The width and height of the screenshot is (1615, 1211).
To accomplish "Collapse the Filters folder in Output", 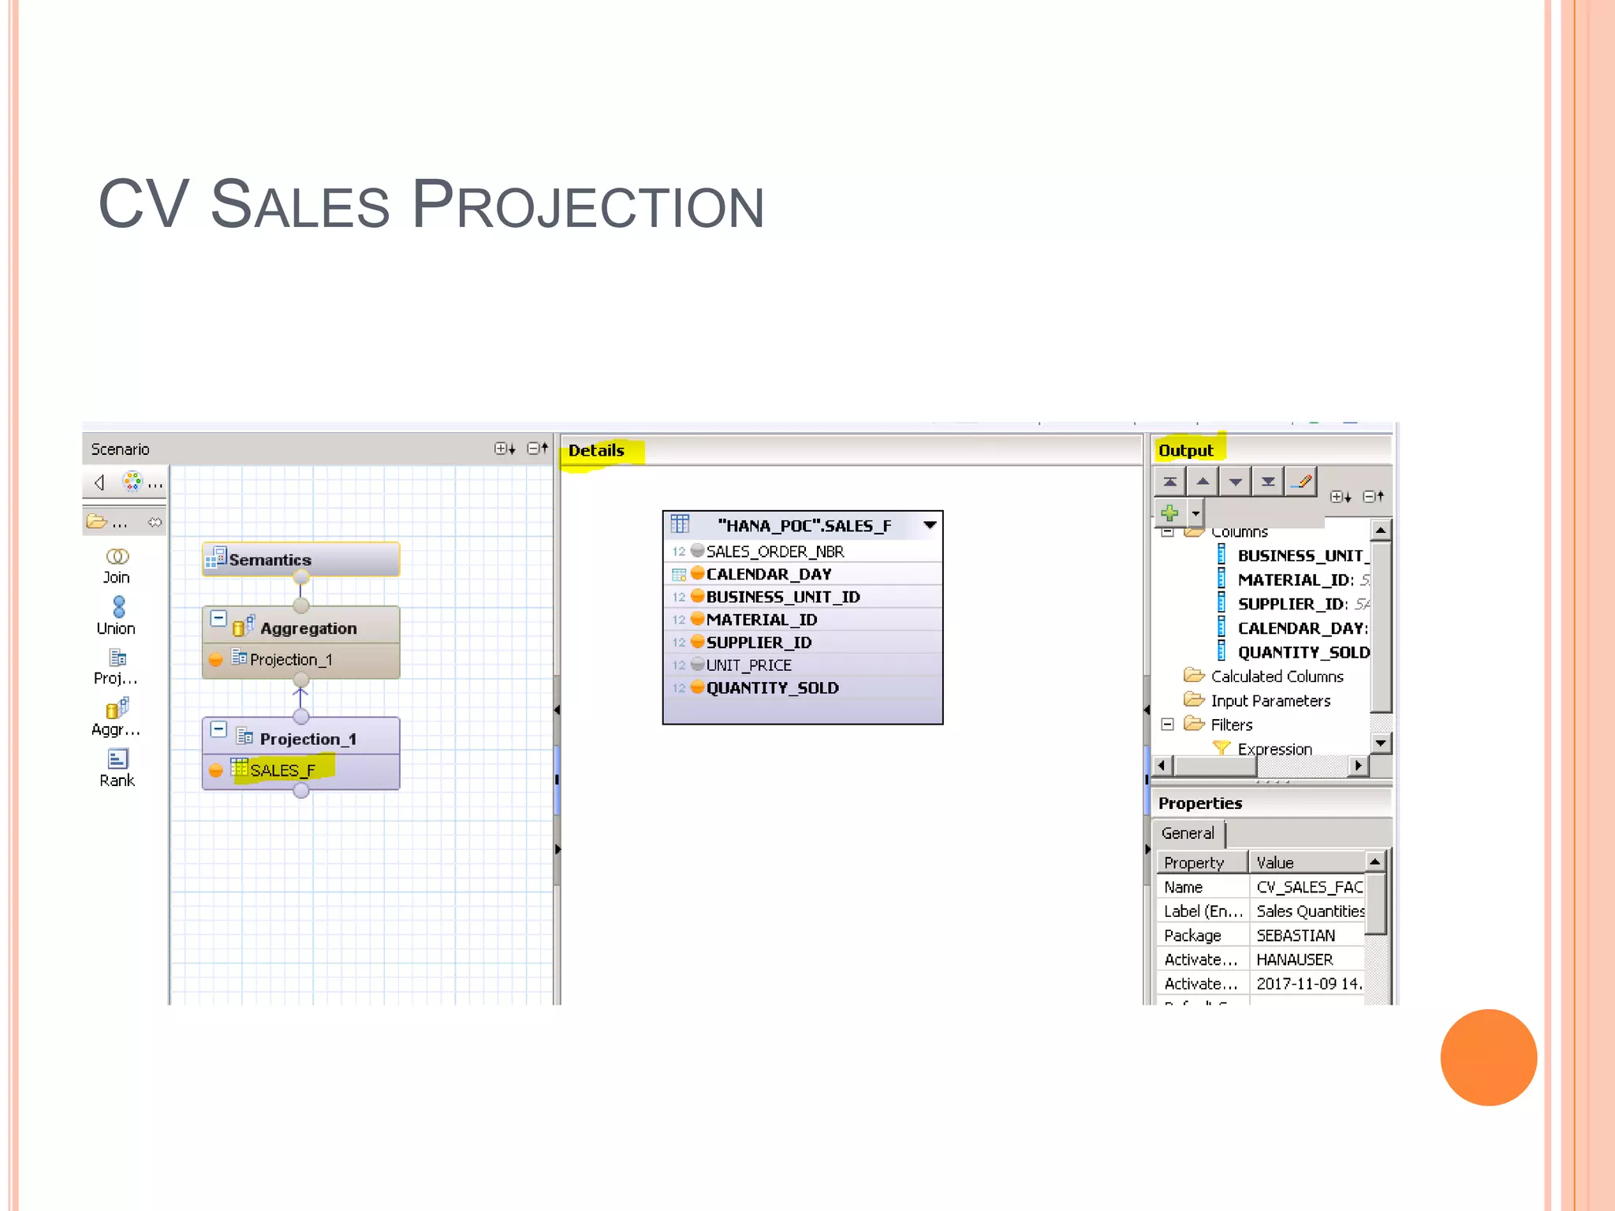I will click(x=1168, y=724).
